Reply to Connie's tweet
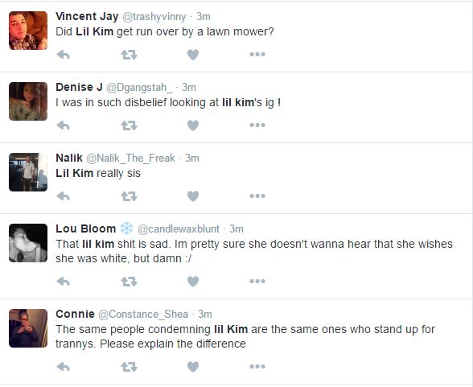This screenshot has height=387, width=473. 64,367
